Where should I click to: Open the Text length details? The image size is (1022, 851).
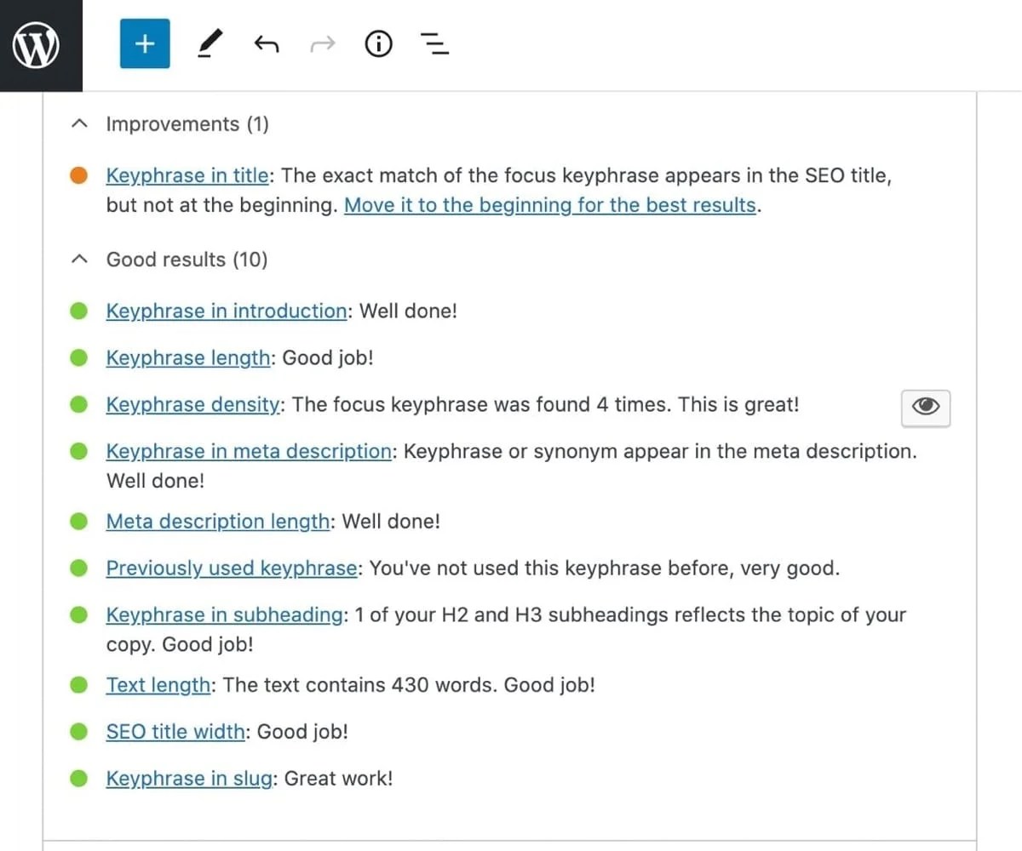[x=158, y=684]
